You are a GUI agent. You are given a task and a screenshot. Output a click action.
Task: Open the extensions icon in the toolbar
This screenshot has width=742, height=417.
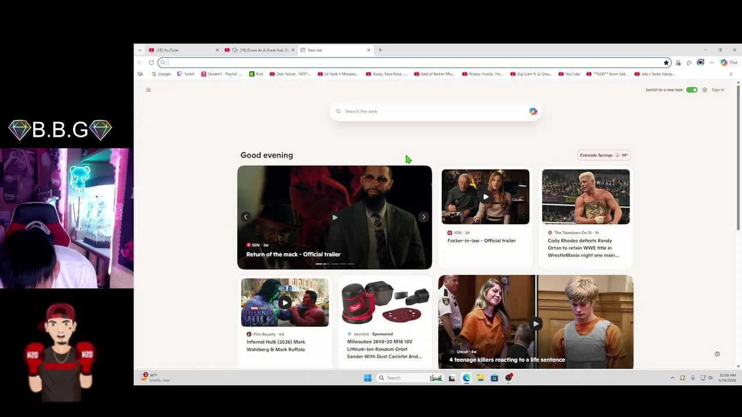click(678, 63)
